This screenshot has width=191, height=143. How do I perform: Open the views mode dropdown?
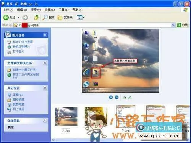[81, 18]
